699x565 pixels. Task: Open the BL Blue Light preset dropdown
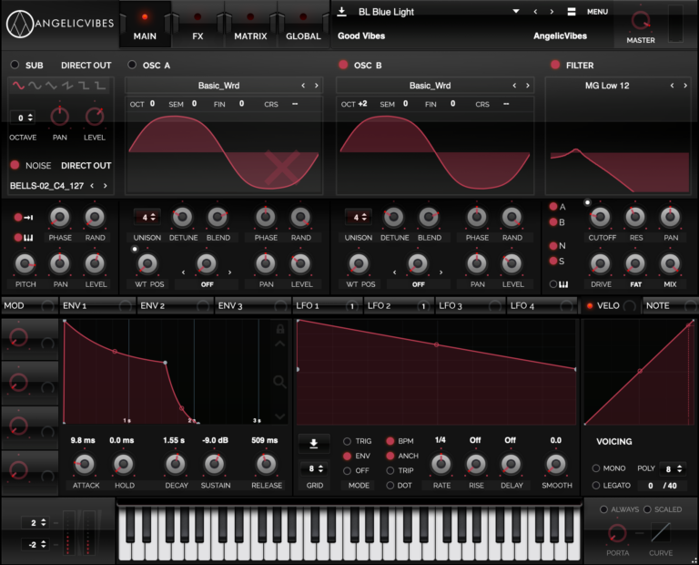point(516,12)
